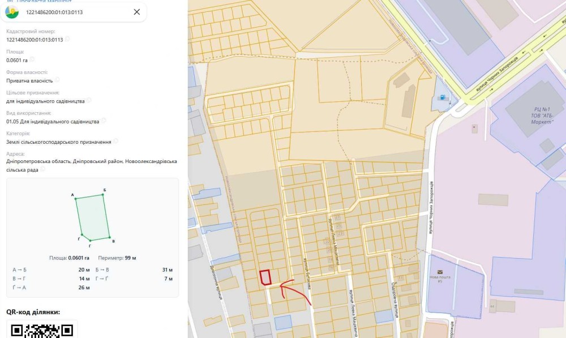Select the red-outlined parcel on the map
The image size is (566, 338).
coord(265,277)
